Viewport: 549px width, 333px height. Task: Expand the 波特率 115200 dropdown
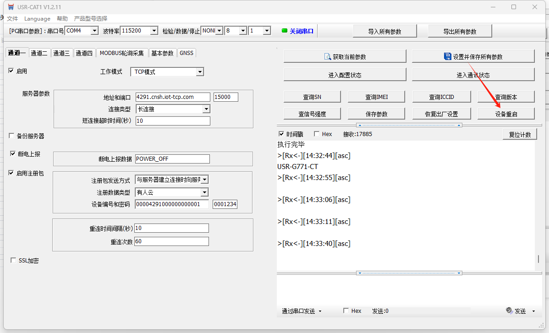pyautogui.click(x=151, y=31)
